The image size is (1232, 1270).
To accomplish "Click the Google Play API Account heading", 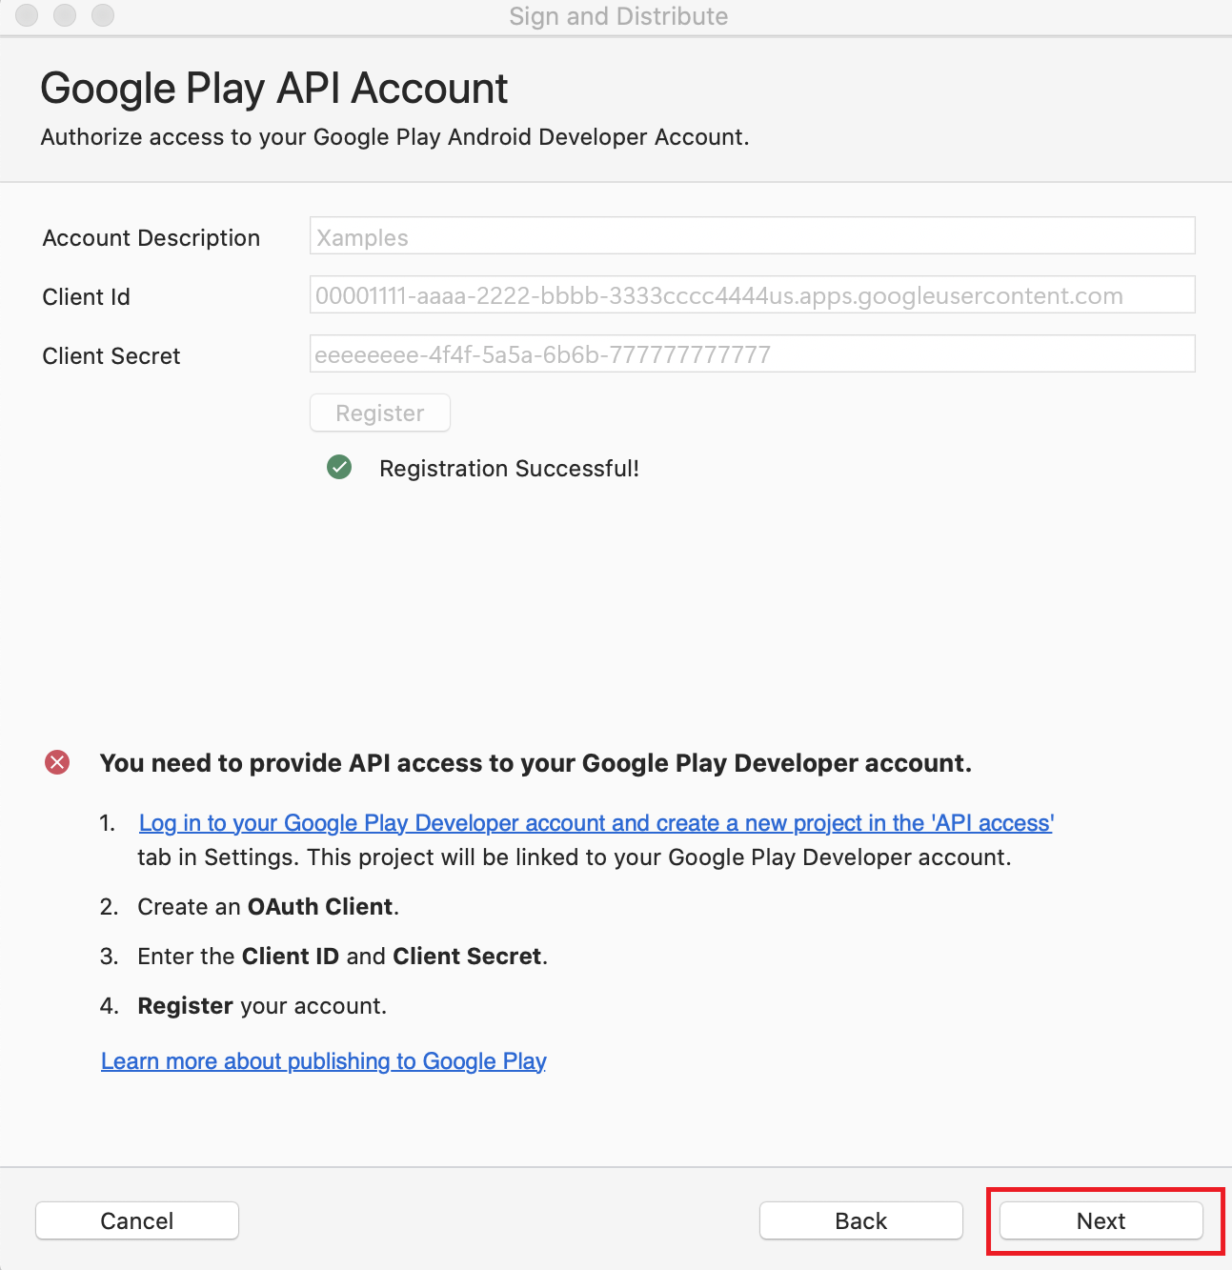I will click(x=274, y=89).
